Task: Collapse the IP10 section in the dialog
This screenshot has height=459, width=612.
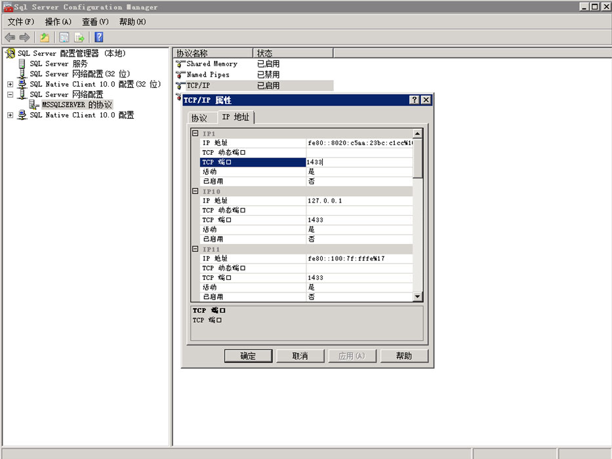Action: 195,191
